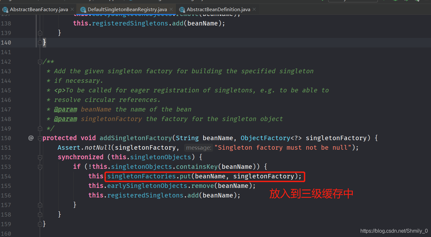The width and height of the screenshot is (431, 237).
Task: Click containsKey on line 153
Action: [x=197, y=167]
